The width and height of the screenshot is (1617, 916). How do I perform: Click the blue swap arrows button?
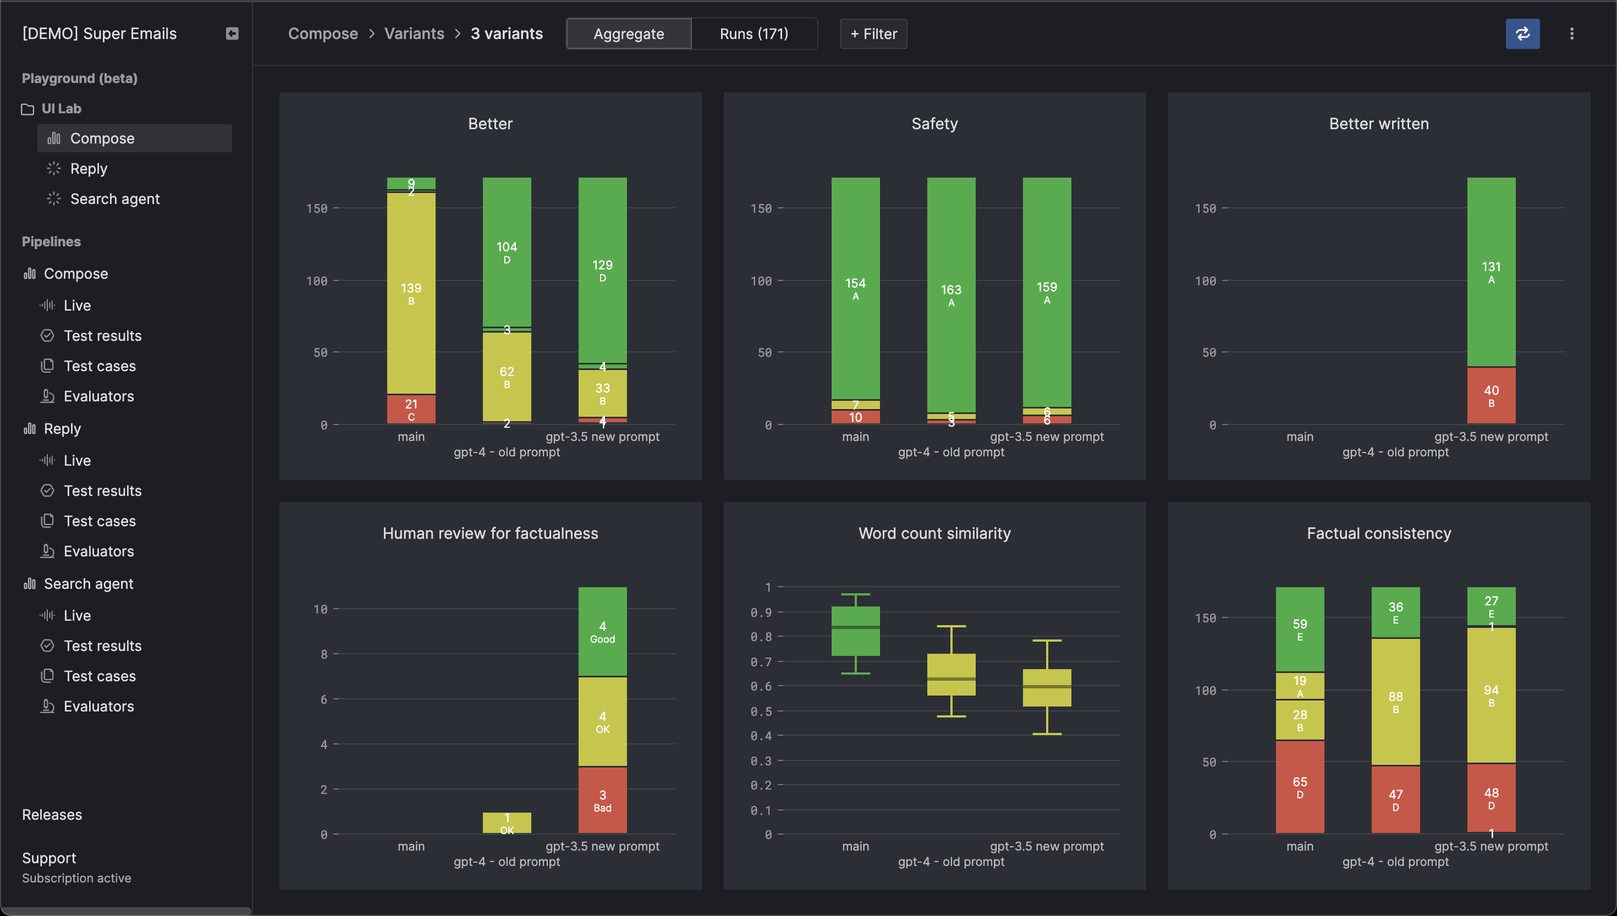pyautogui.click(x=1522, y=34)
